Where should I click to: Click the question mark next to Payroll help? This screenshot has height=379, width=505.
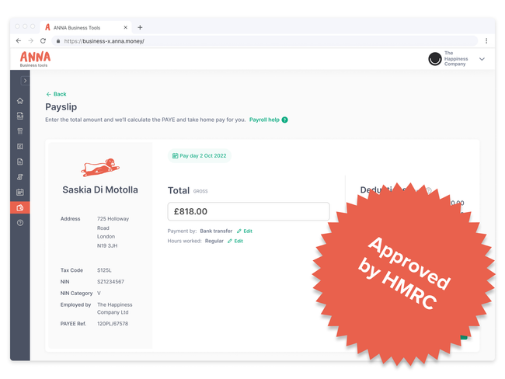(x=284, y=120)
